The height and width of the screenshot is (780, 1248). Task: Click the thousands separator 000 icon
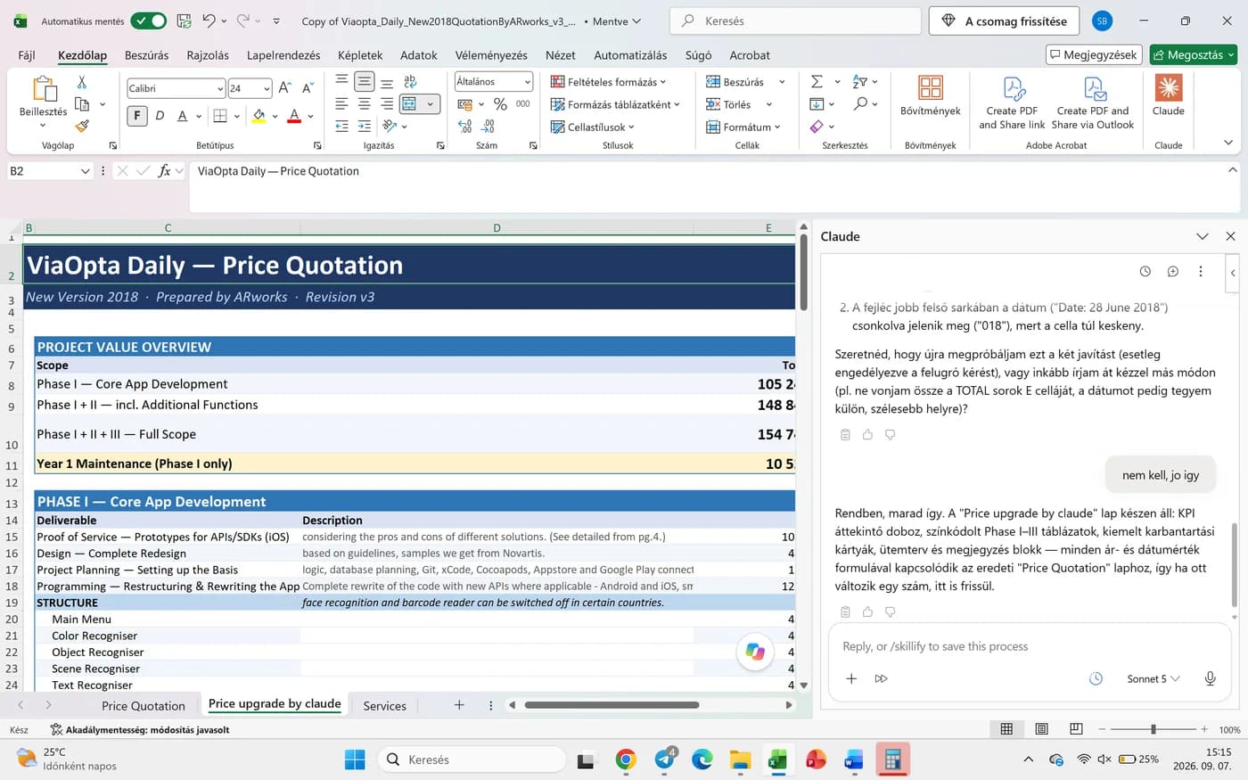tap(523, 104)
